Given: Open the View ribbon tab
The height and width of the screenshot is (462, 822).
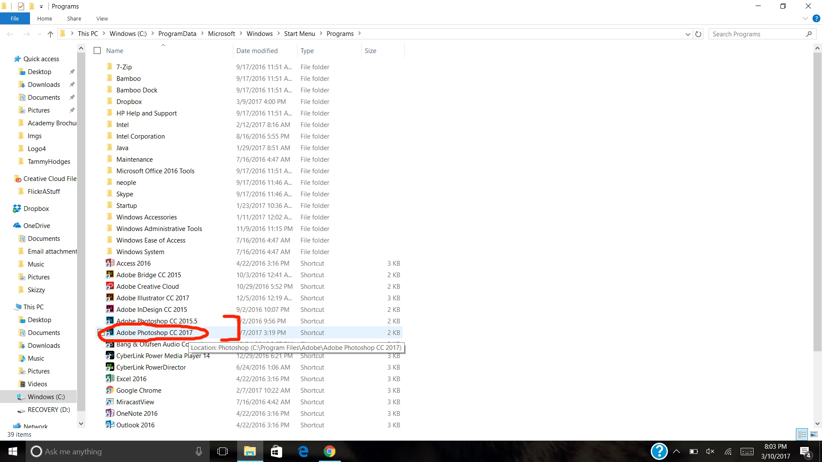Looking at the screenshot, I should tap(102, 18).
